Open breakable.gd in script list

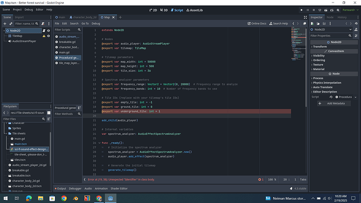tap(67, 42)
